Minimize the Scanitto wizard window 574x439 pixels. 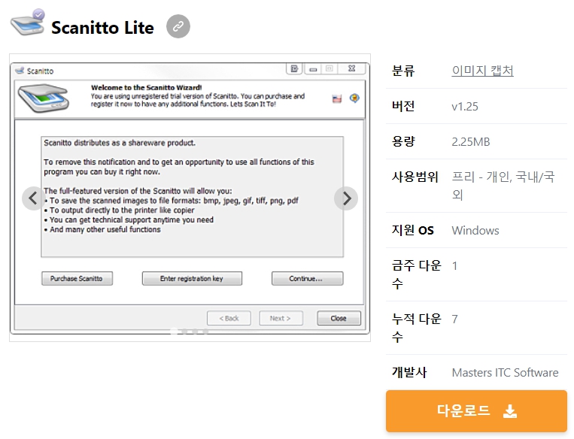point(313,68)
